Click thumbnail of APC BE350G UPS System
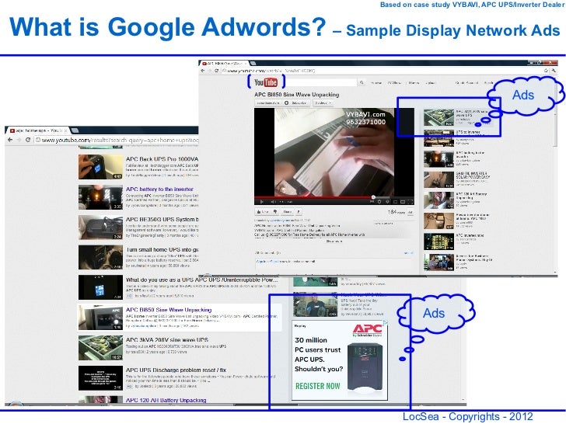The width and height of the screenshot is (566, 424). (x=100, y=228)
